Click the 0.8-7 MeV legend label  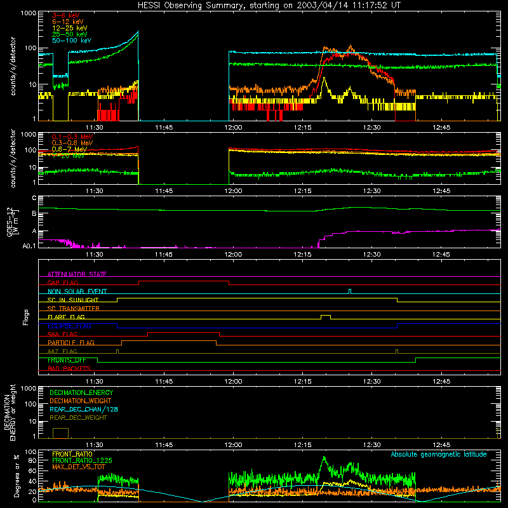point(70,149)
